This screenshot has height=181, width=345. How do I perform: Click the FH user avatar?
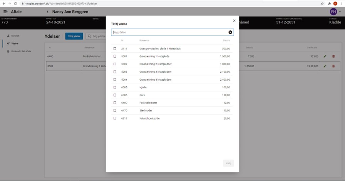point(333,12)
